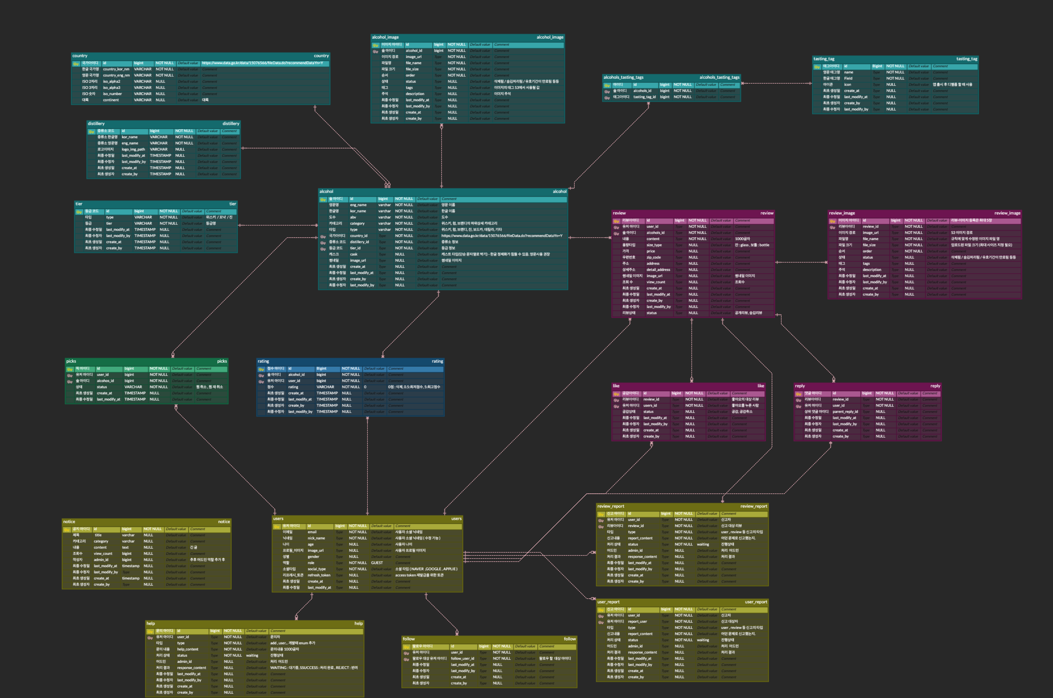Click the foreign key icon beside tier_id in alcohol

pos(323,249)
